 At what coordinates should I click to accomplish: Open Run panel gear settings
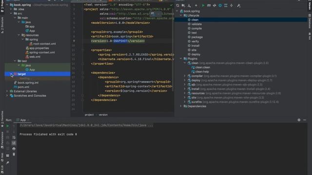pyautogui.click(x=299, y=120)
